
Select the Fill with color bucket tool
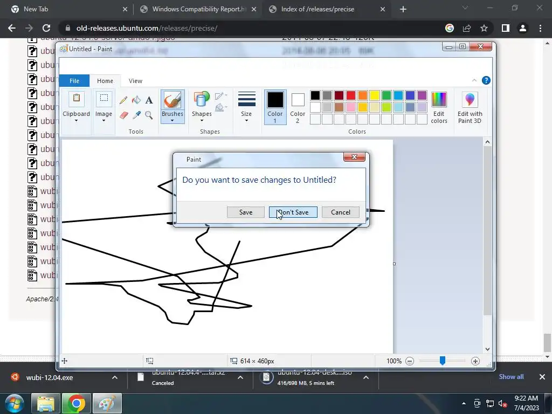[x=136, y=100]
